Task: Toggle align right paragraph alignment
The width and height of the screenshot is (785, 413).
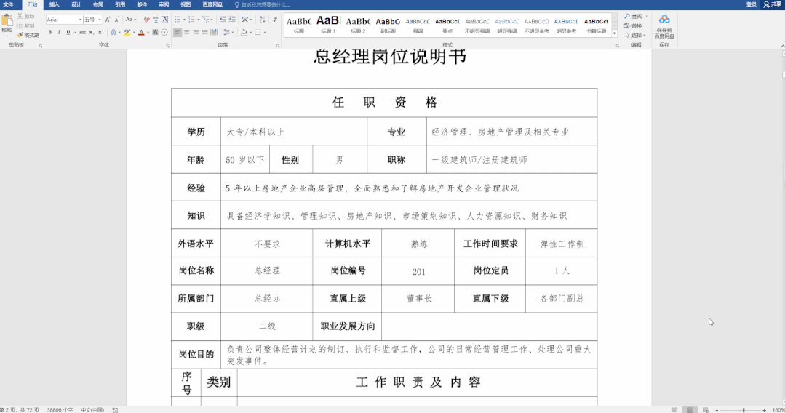Action: (x=195, y=32)
